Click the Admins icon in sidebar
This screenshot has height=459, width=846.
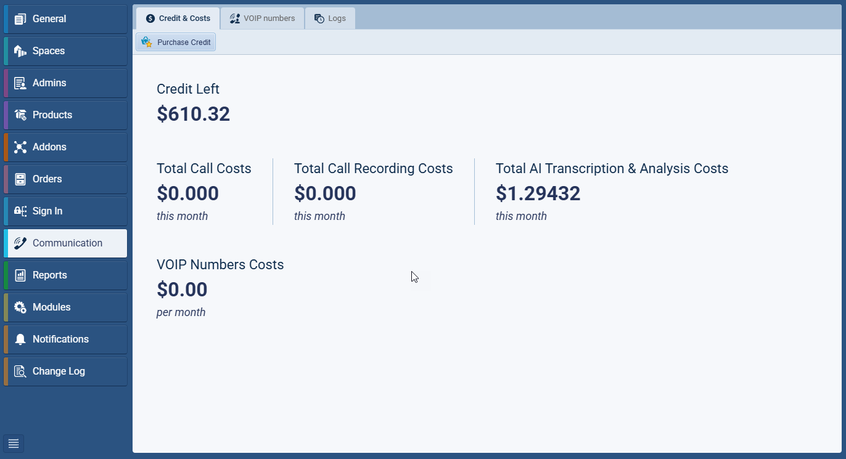coord(20,83)
